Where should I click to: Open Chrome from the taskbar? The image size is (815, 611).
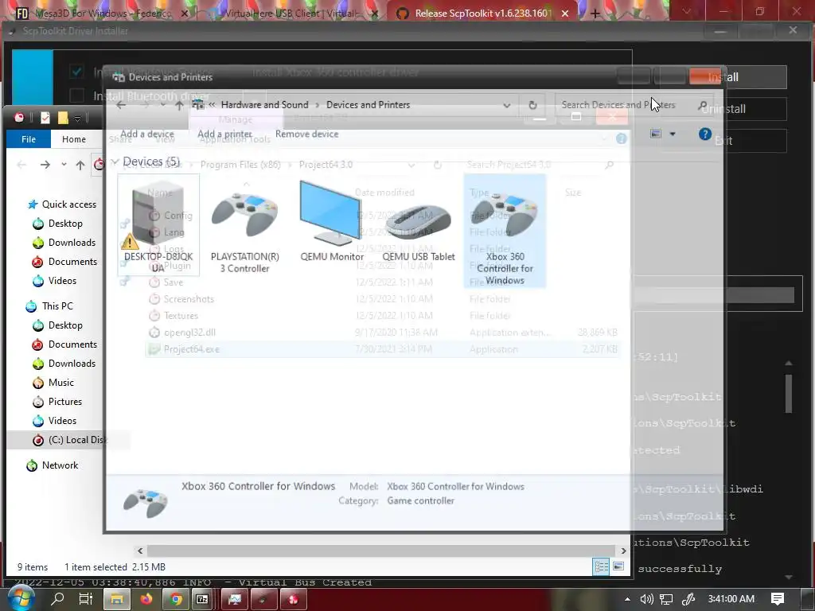pos(176,599)
